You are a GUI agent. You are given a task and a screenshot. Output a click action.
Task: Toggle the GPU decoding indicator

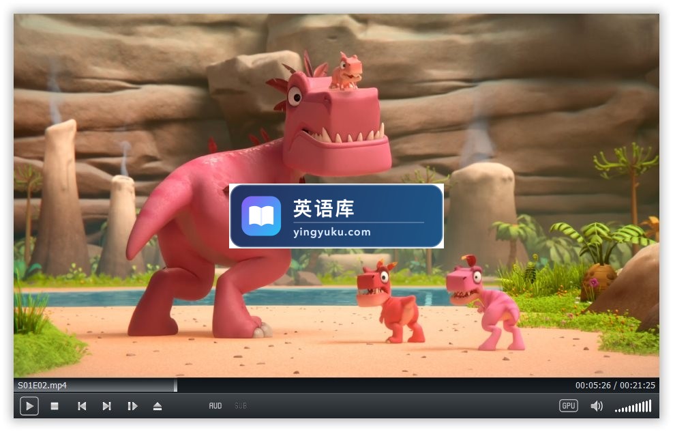coord(568,406)
